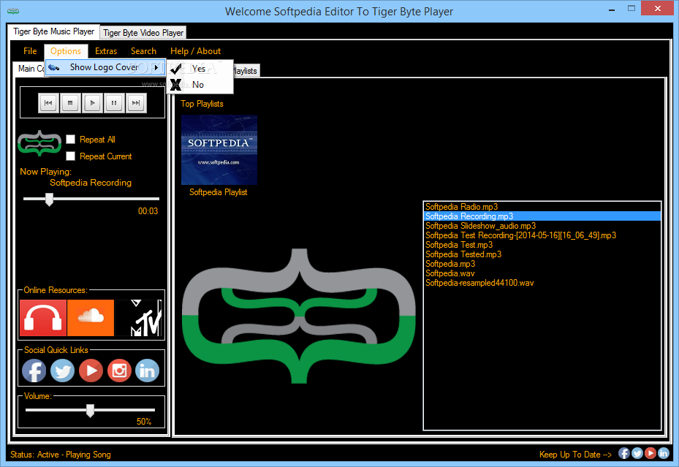Click the 50% volume value
The width and height of the screenshot is (679, 467).
click(x=144, y=422)
